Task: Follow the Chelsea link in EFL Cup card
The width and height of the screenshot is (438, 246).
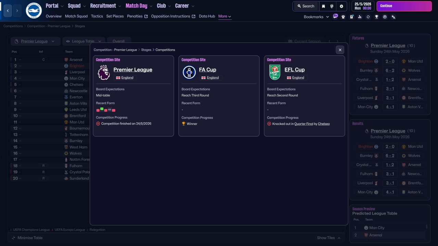Action: 324,124
